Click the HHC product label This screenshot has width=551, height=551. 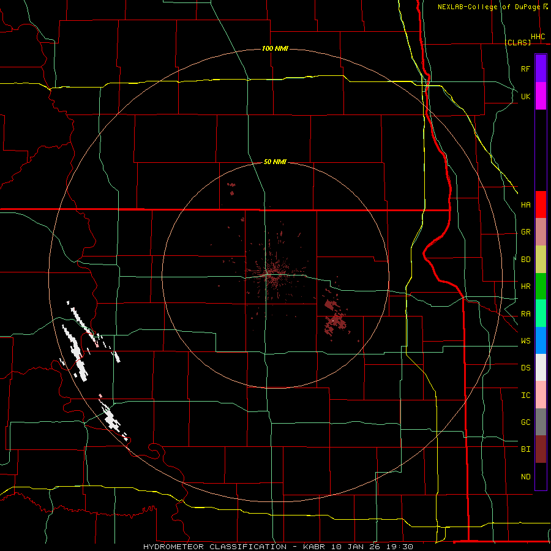[538, 37]
